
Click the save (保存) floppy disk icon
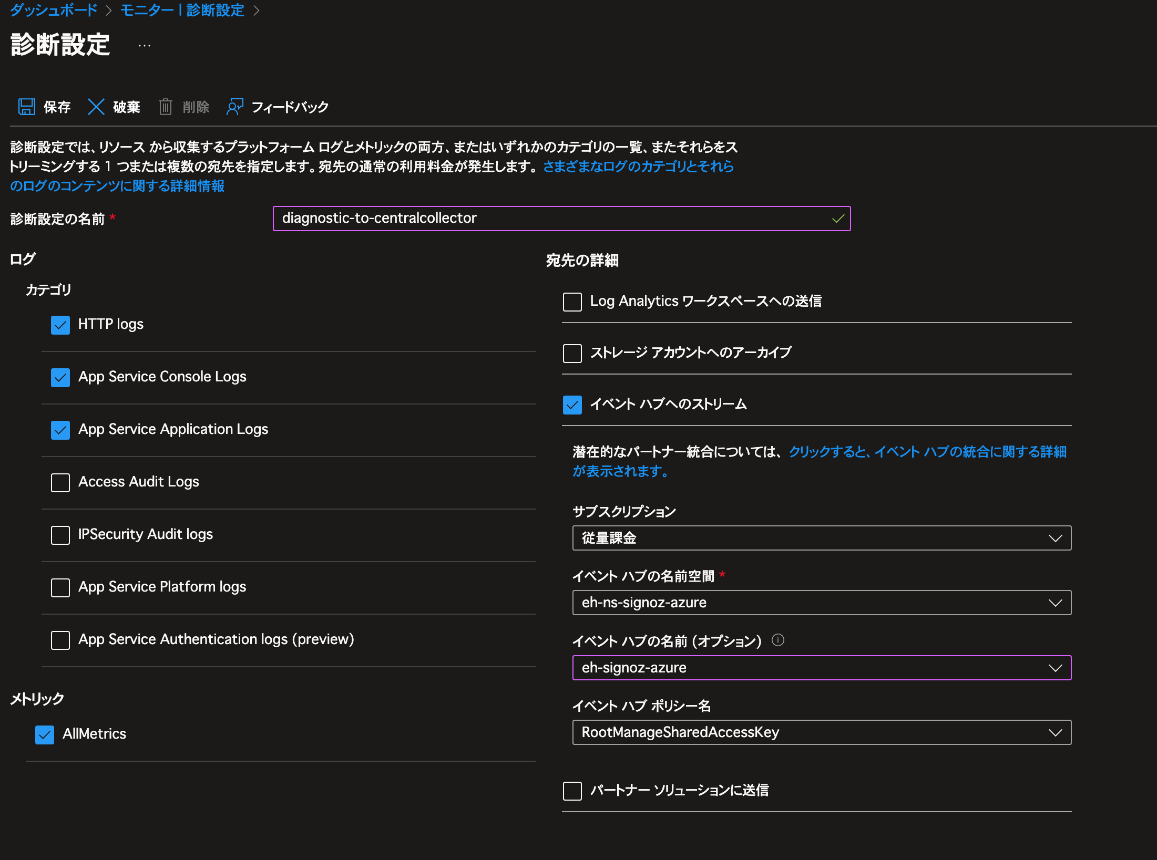[x=27, y=107]
